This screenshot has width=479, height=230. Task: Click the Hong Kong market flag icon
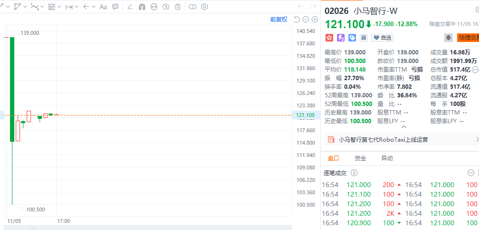[329, 38]
